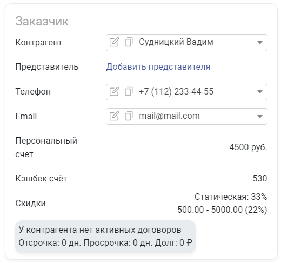
Task: Click the edit icon in Телефон field
Action: [x=114, y=92]
